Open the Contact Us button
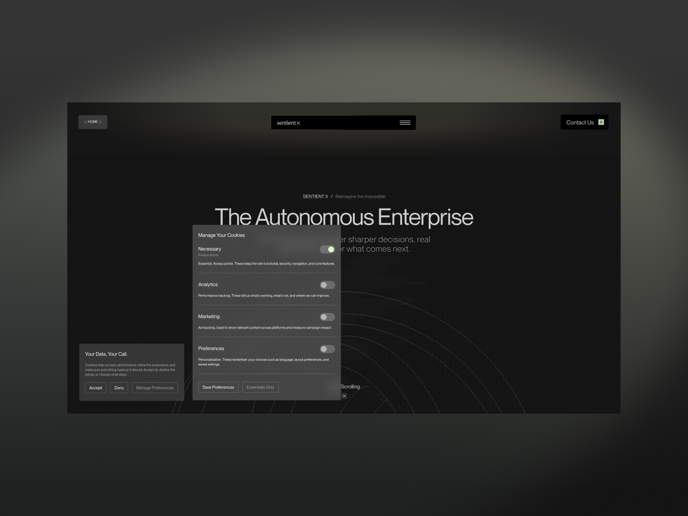 (x=584, y=122)
